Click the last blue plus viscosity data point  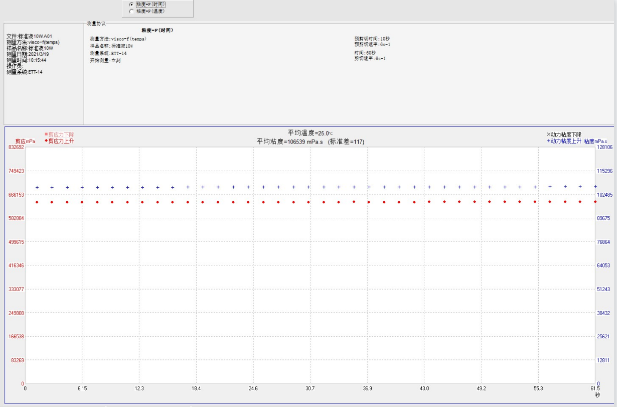[x=595, y=186]
